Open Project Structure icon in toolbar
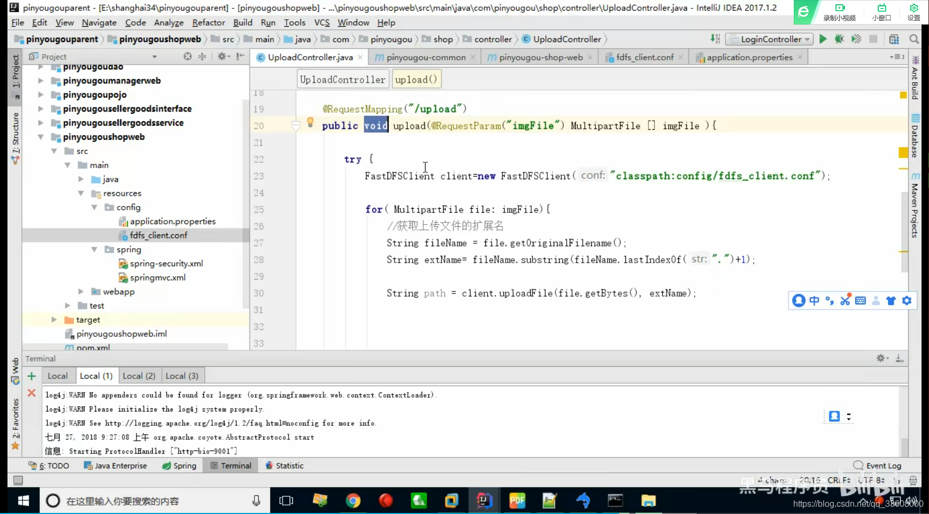Image resolution: width=929 pixels, height=514 pixels. click(x=894, y=39)
